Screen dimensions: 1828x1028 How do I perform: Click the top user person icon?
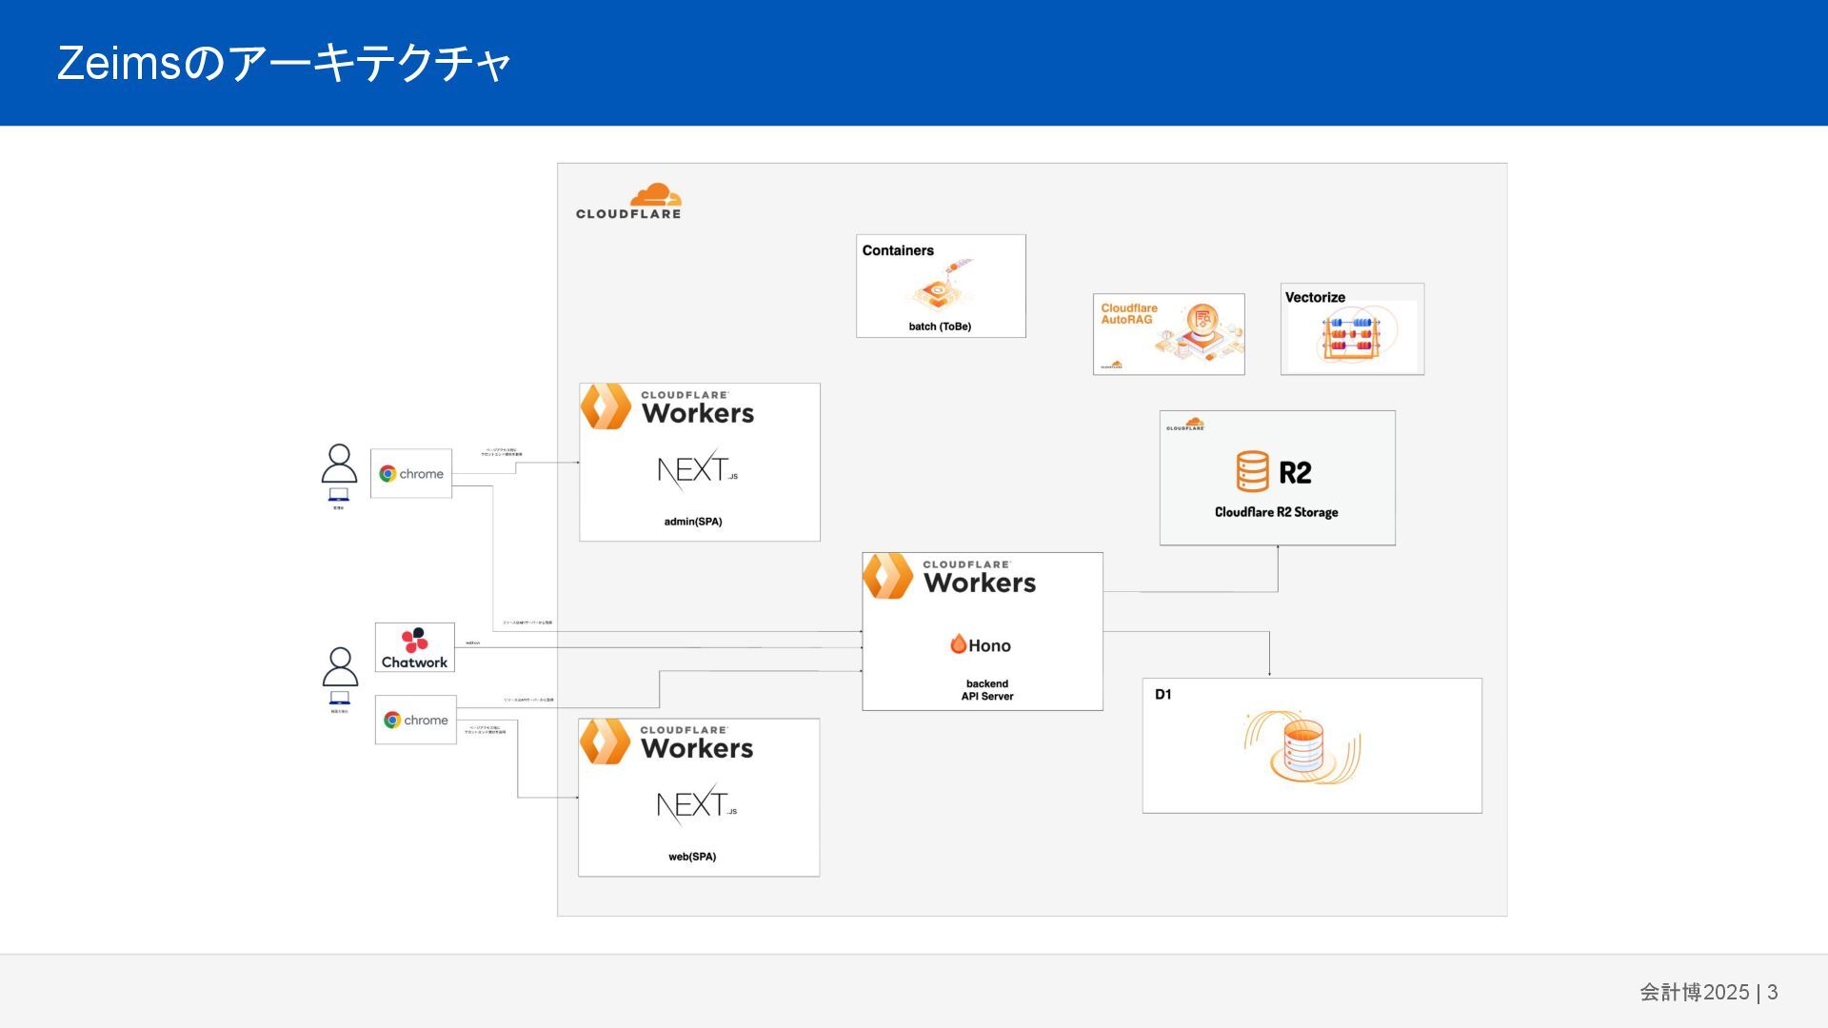339,465
